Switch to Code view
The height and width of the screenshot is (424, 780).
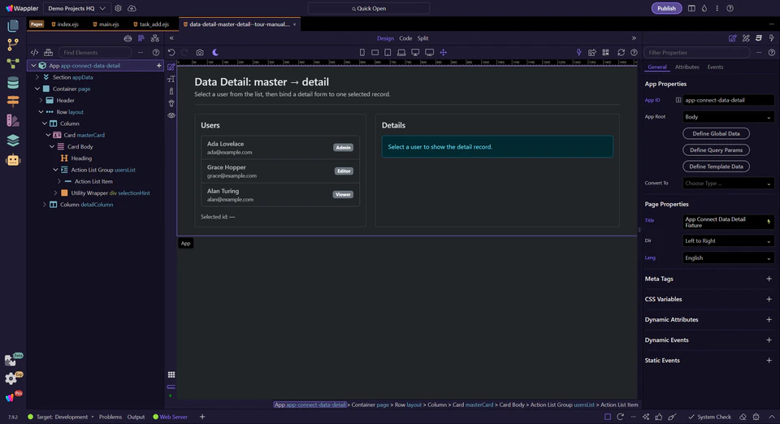pyautogui.click(x=405, y=38)
